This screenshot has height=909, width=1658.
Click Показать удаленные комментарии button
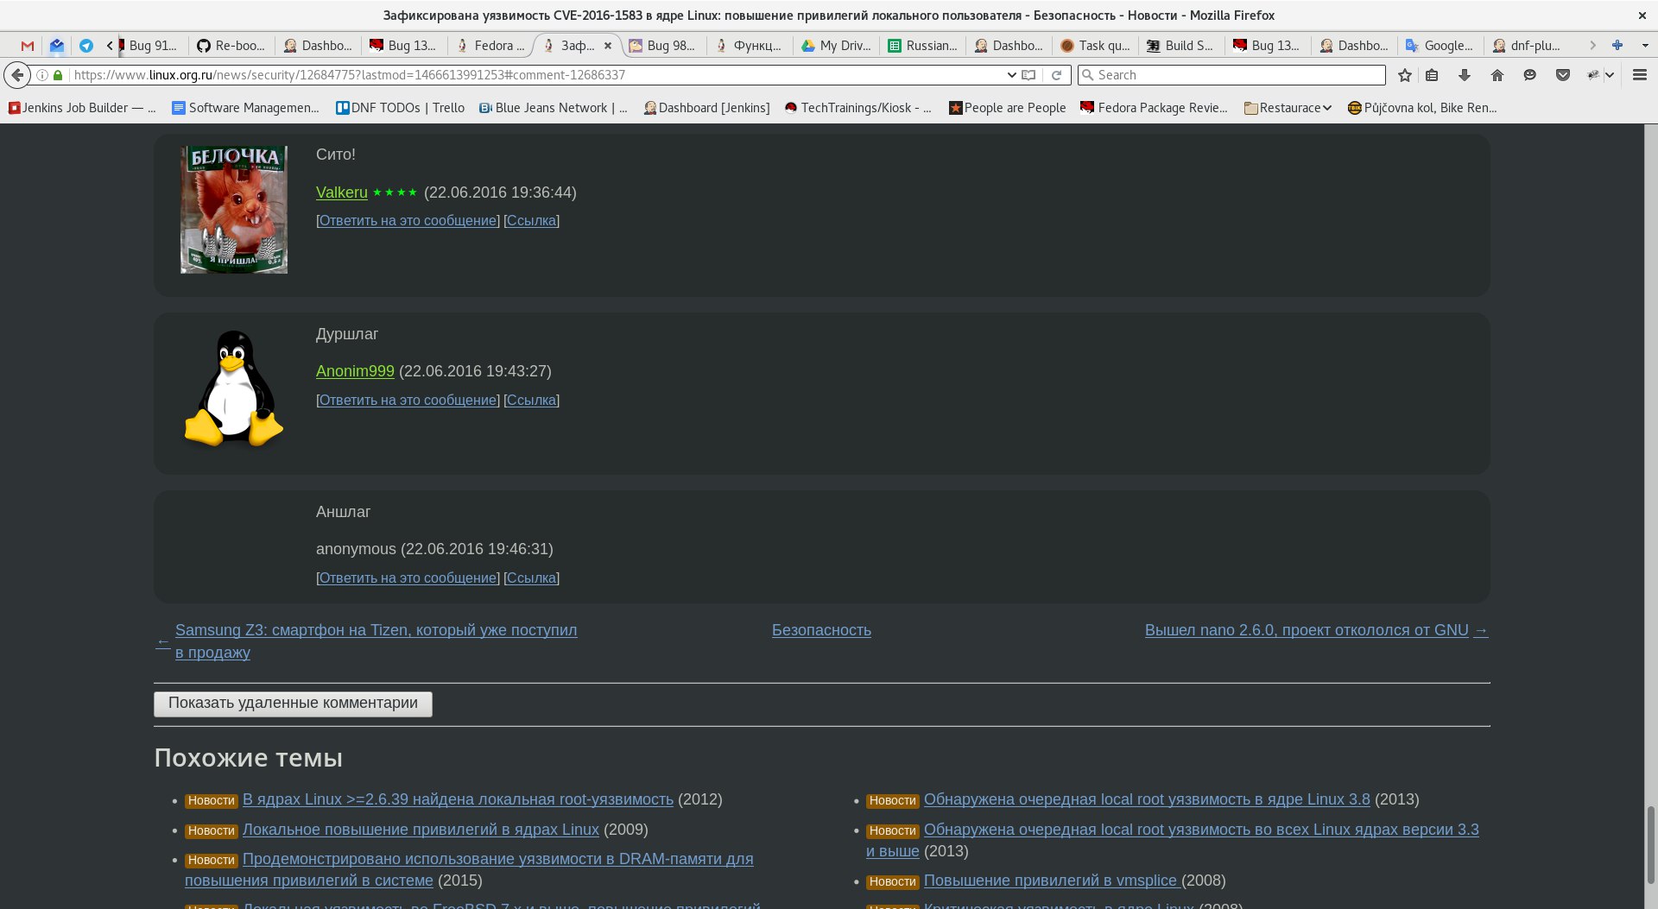point(293,704)
